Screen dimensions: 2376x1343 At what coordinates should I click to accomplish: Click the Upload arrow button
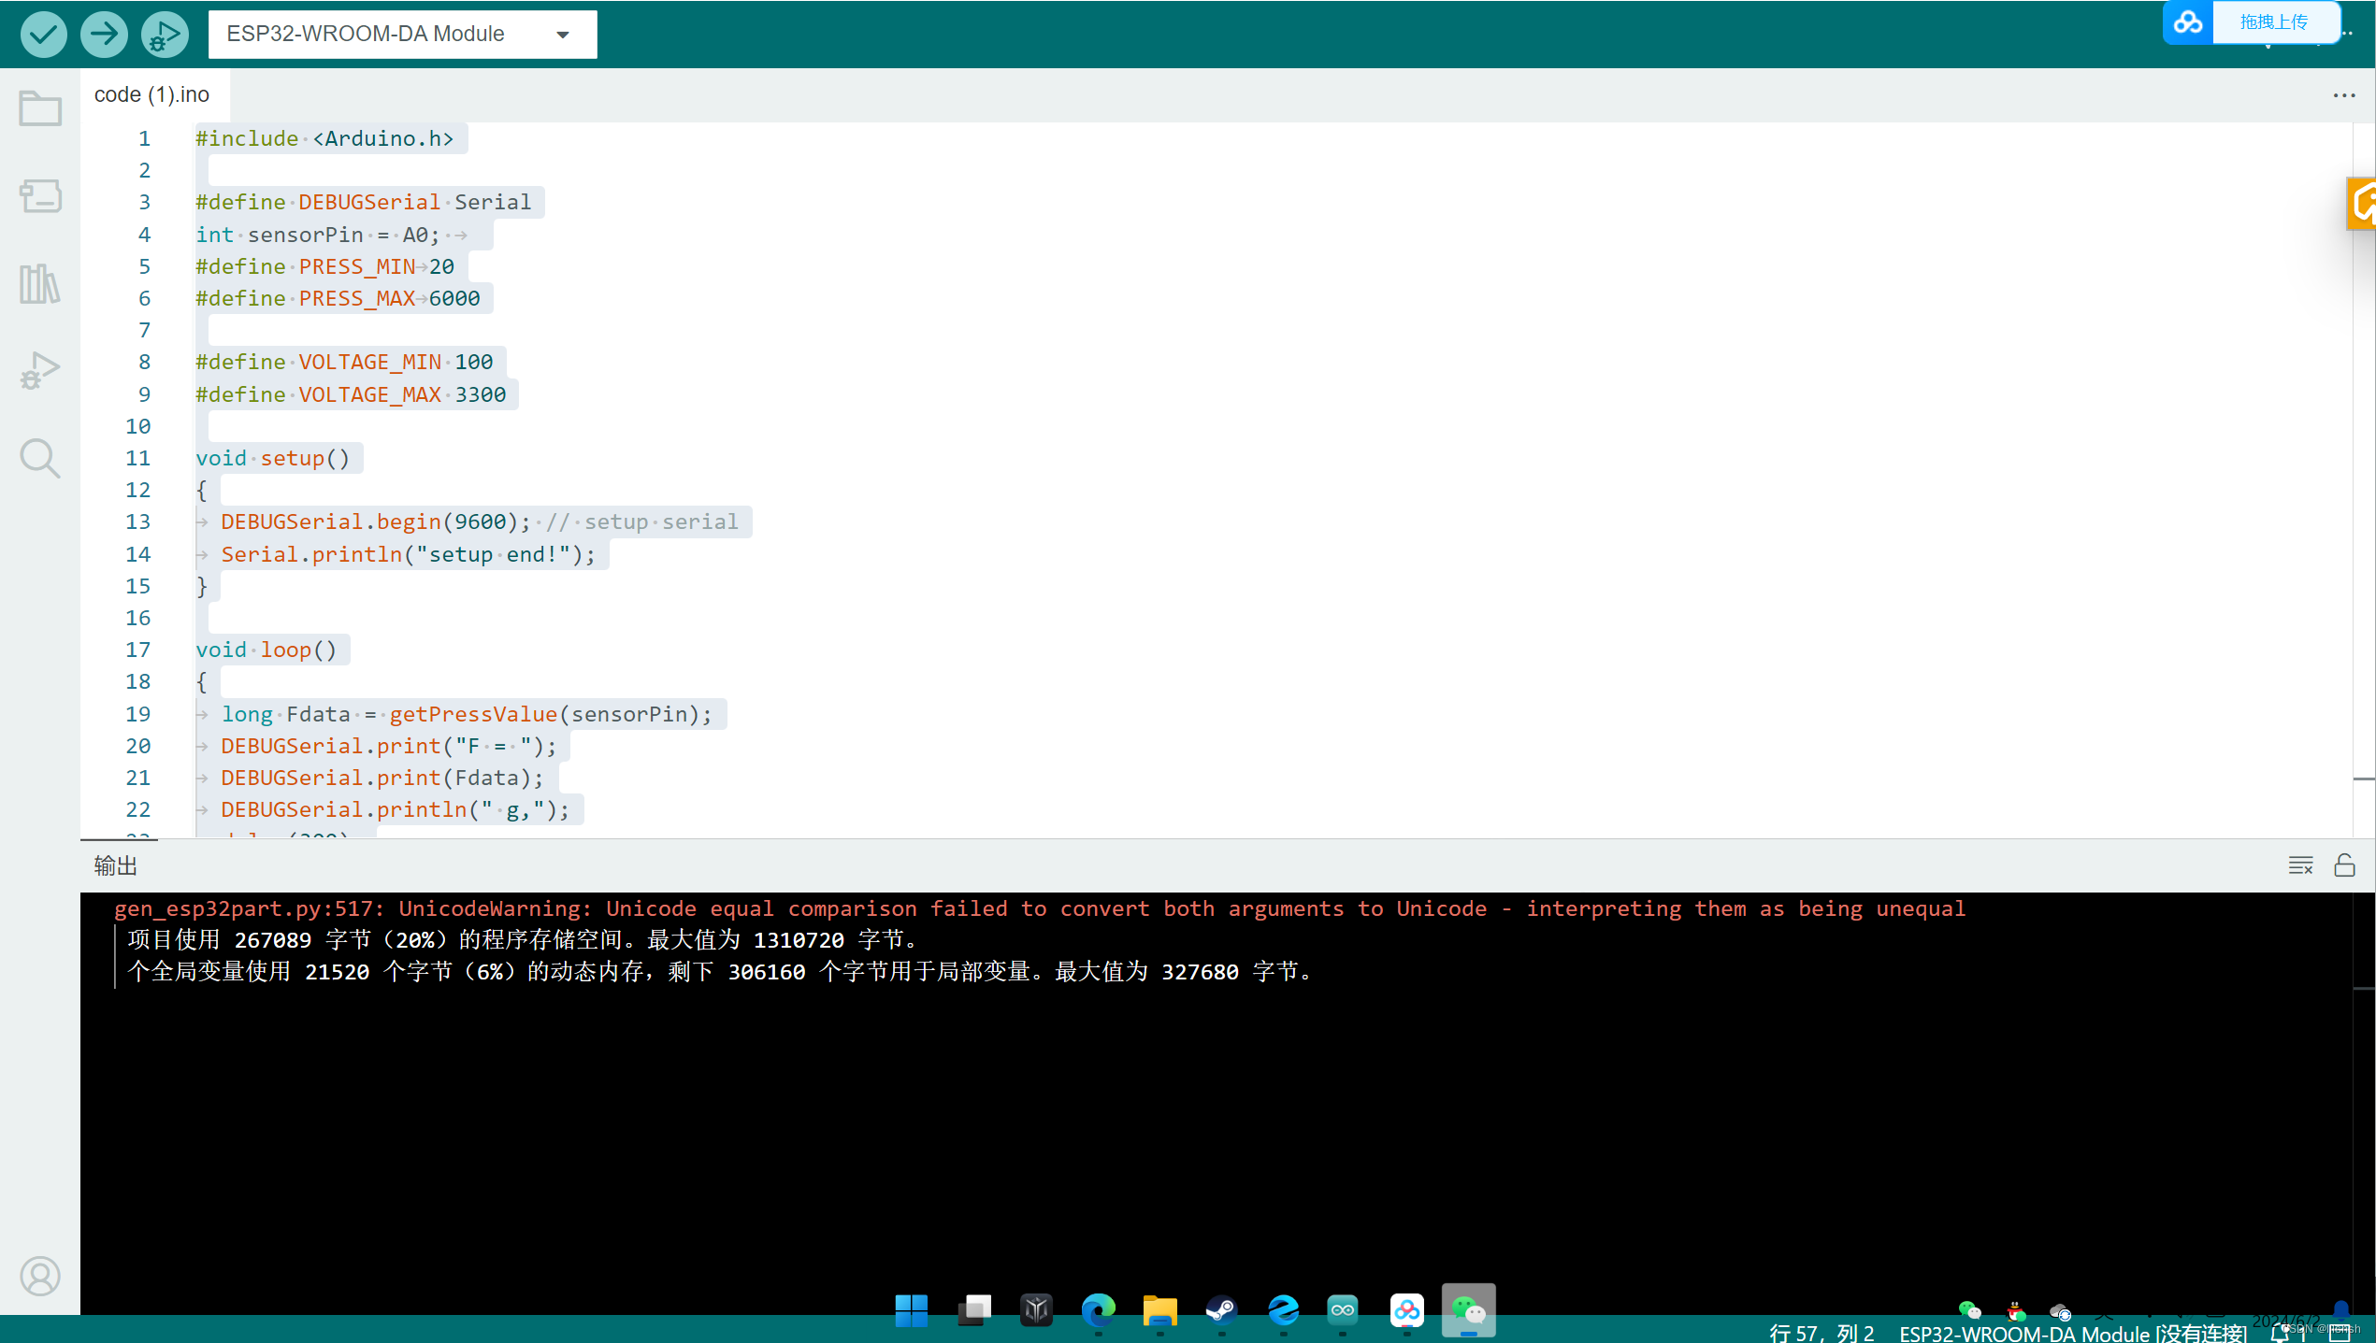point(103,35)
